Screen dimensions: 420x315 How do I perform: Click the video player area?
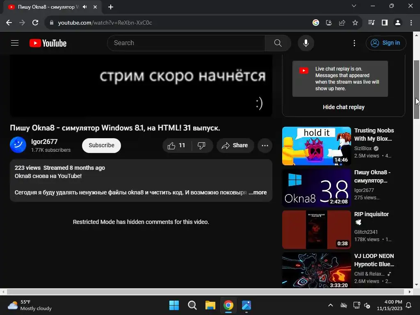pos(141,86)
